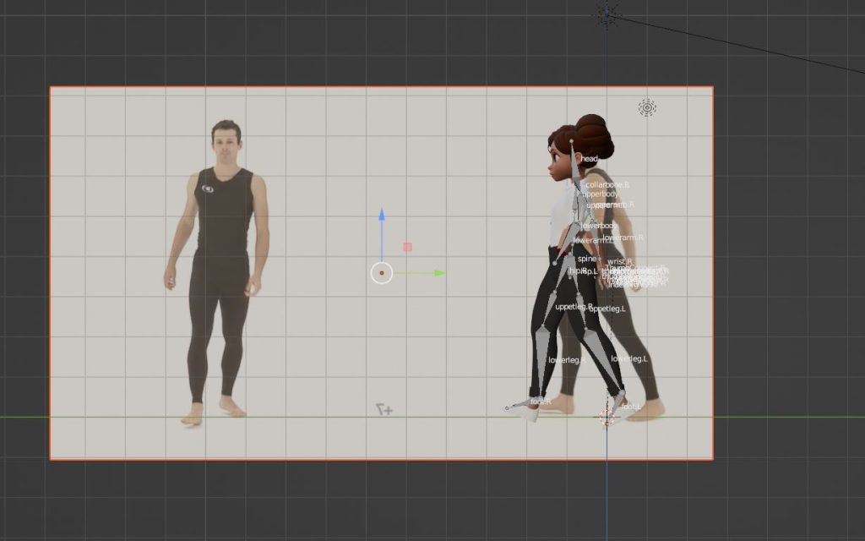
Task: Click the blue Z-axis move gizmo arrow
Action: tap(382, 216)
